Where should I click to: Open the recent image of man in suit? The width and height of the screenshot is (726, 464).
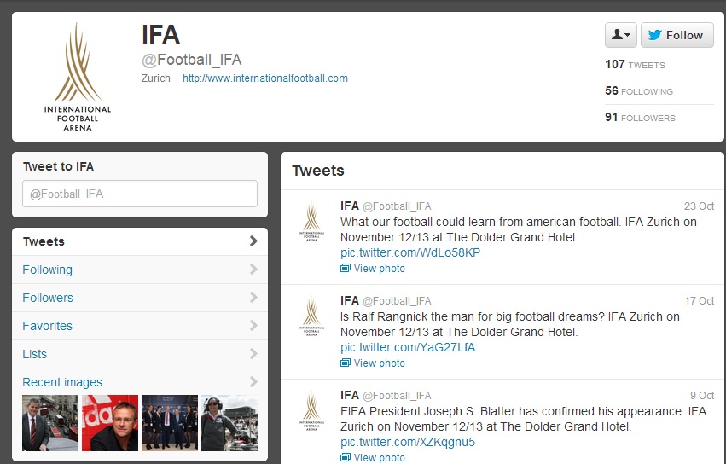click(50, 423)
